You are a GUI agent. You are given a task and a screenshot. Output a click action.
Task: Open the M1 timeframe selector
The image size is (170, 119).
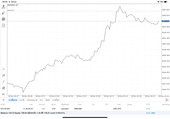(3, 94)
